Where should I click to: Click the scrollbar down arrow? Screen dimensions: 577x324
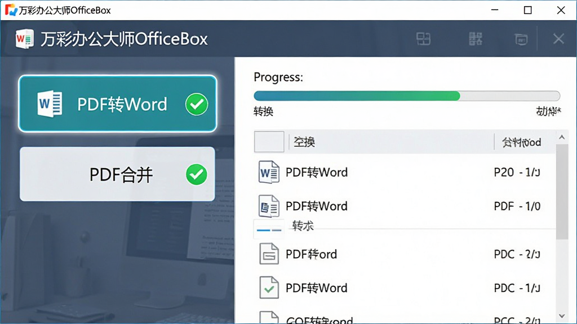click(562, 316)
